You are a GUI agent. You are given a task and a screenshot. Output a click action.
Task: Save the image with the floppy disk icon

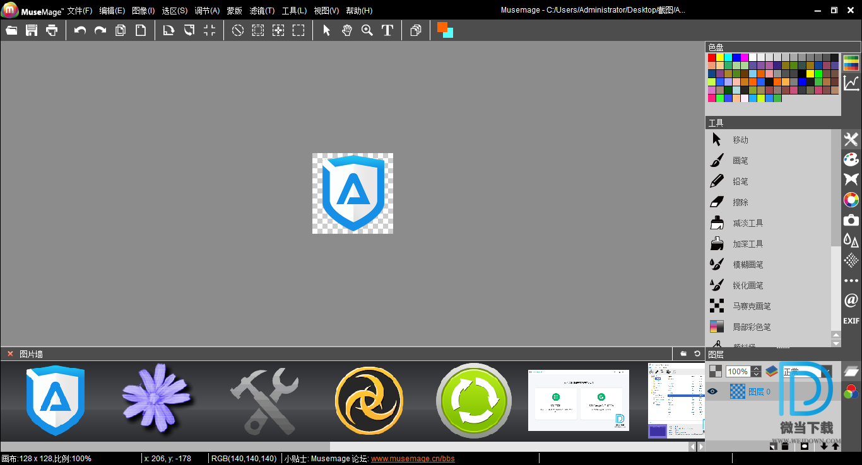coord(32,30)
